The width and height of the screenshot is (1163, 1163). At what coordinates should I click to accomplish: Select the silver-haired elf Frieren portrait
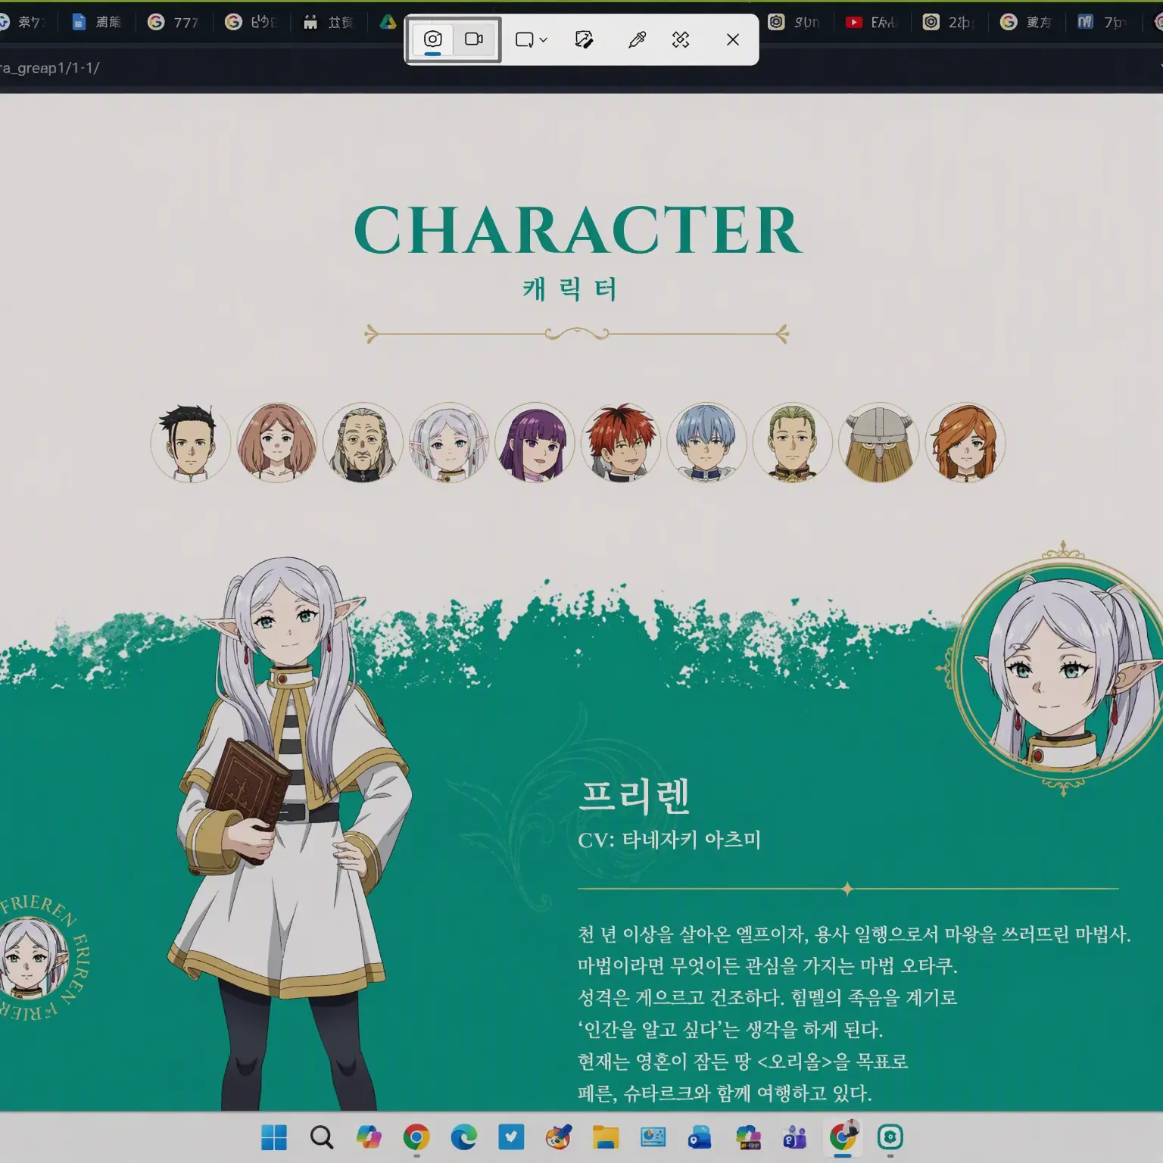[449, 443]
